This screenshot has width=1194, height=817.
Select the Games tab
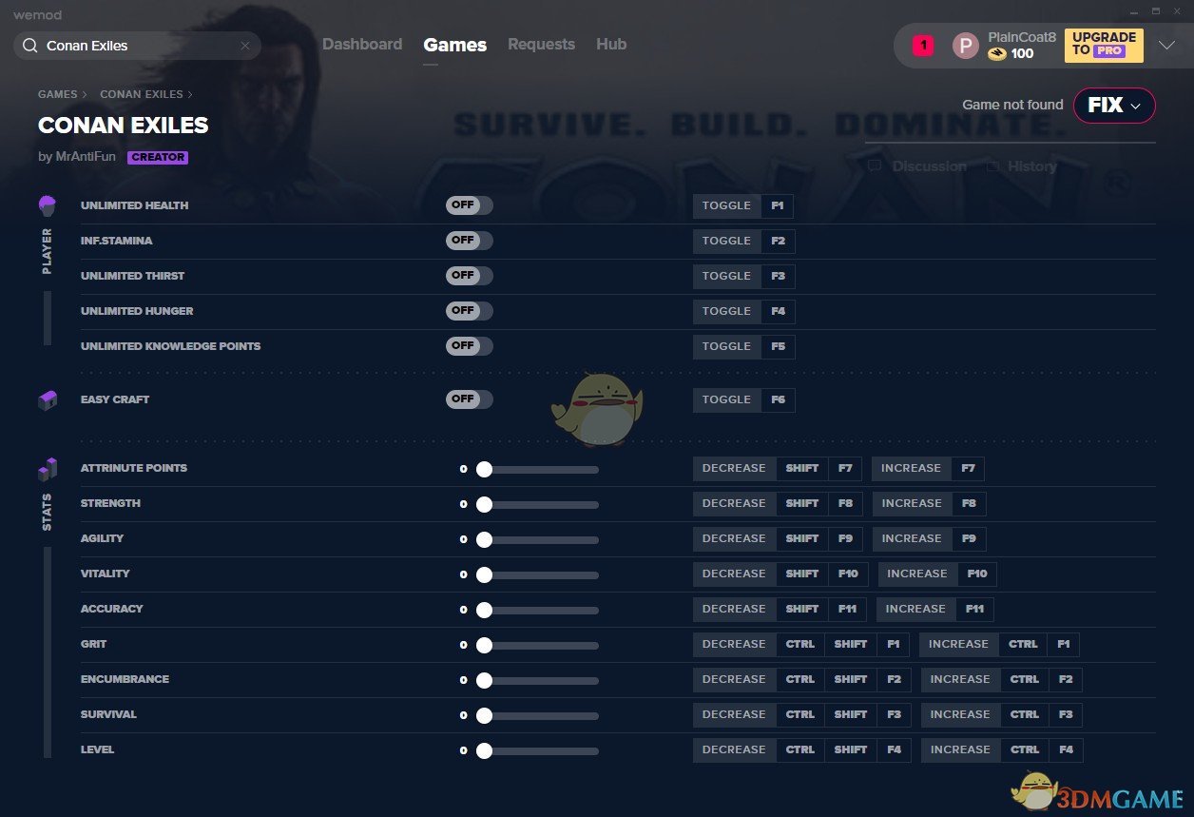pyautogui.click(x=455, y=45)
